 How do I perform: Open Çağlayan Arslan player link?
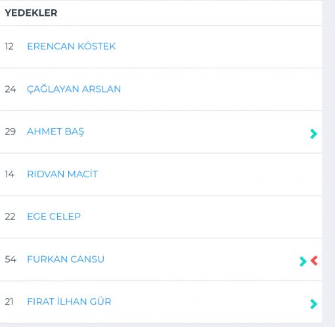coord(74,89)
